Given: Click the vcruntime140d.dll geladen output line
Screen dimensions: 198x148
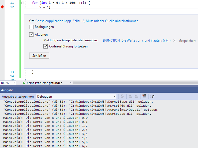Looking at the screenshot, I should tap(81, 110).
